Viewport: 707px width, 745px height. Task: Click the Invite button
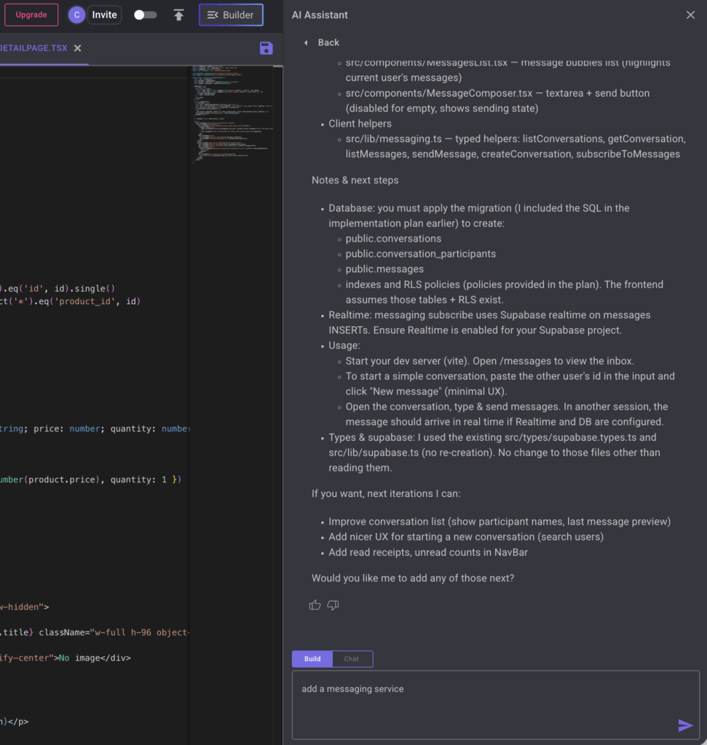tap(104, 15)
